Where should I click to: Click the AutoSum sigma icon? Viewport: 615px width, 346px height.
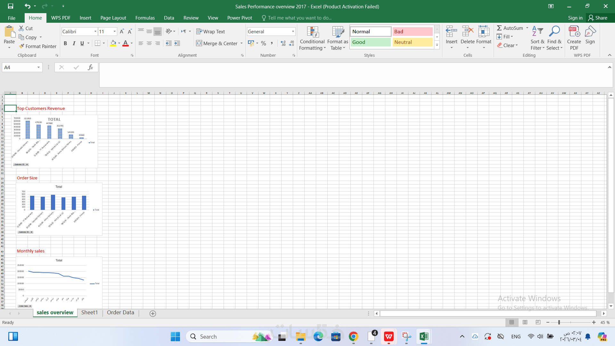[x=499, y=28]
